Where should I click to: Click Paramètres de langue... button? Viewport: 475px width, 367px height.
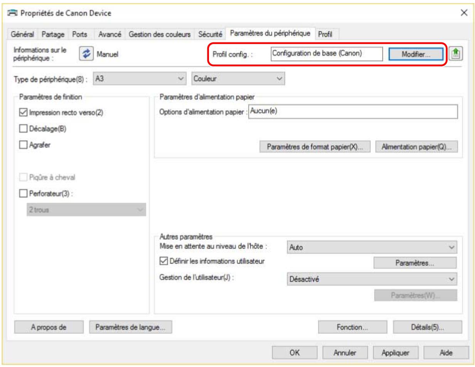[x=130, y=327]
